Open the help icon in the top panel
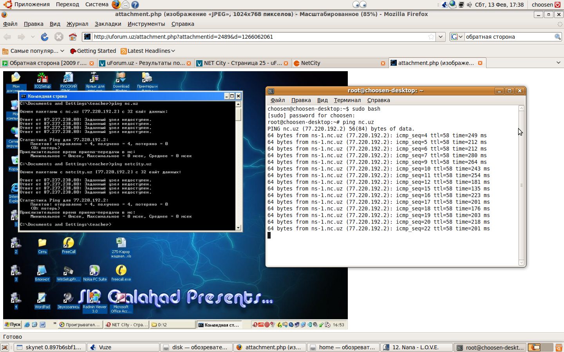564x352 pixels. click(x=135, y=5)
